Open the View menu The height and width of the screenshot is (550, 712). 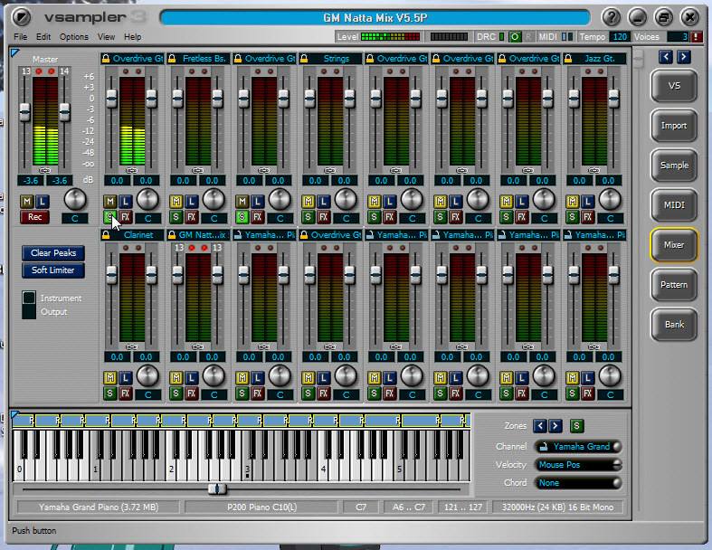(x=106, y=37)
